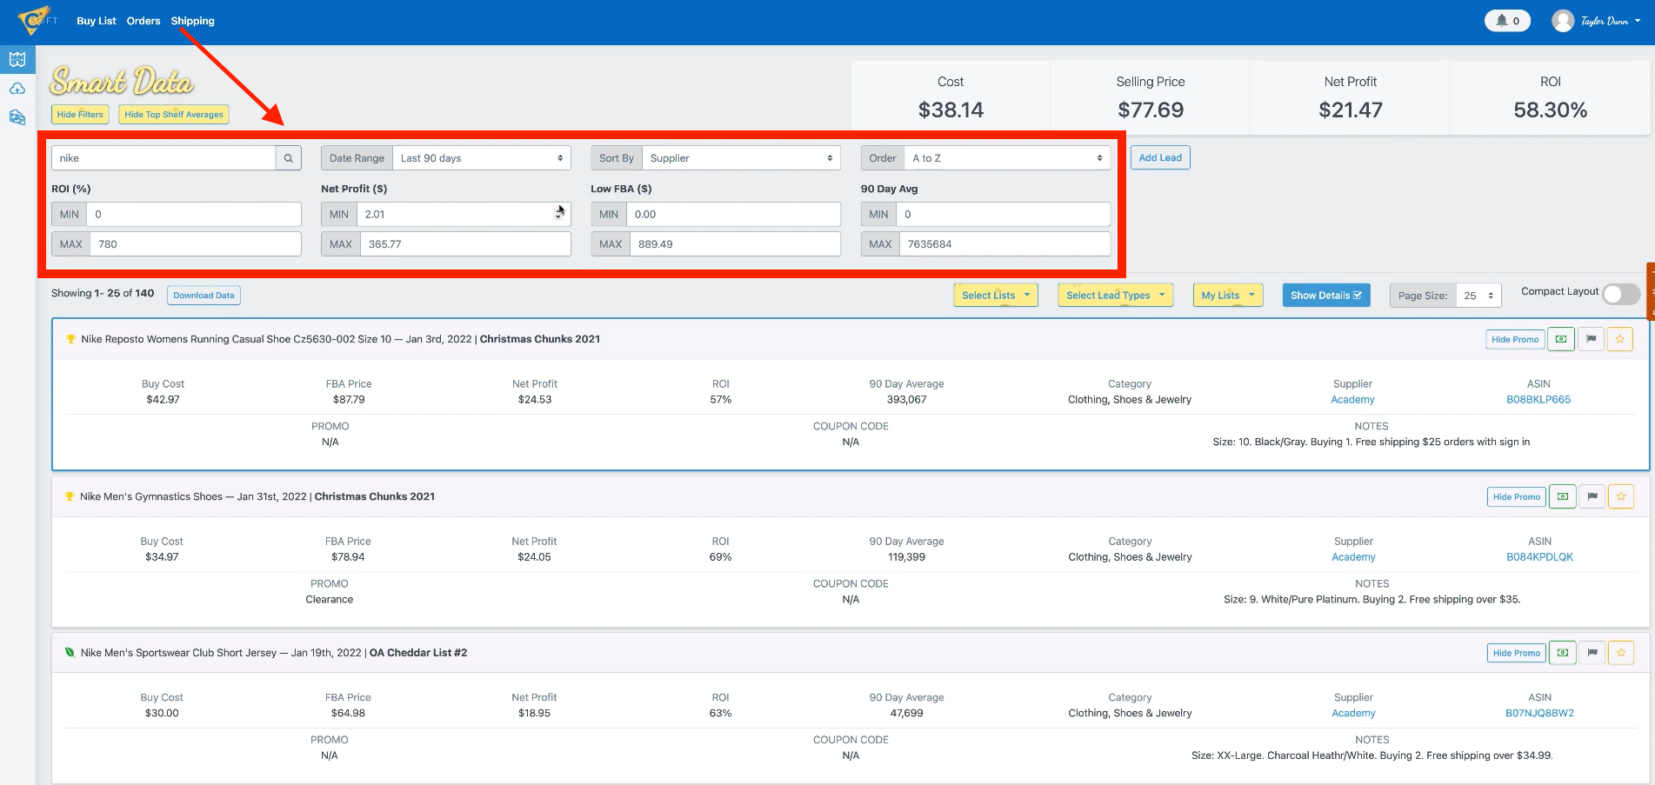Image resolution: width=1655 pixels, height=785 pixels.
Task: Expand the Select Lead Types dropdown
Action: [1116, 296]
